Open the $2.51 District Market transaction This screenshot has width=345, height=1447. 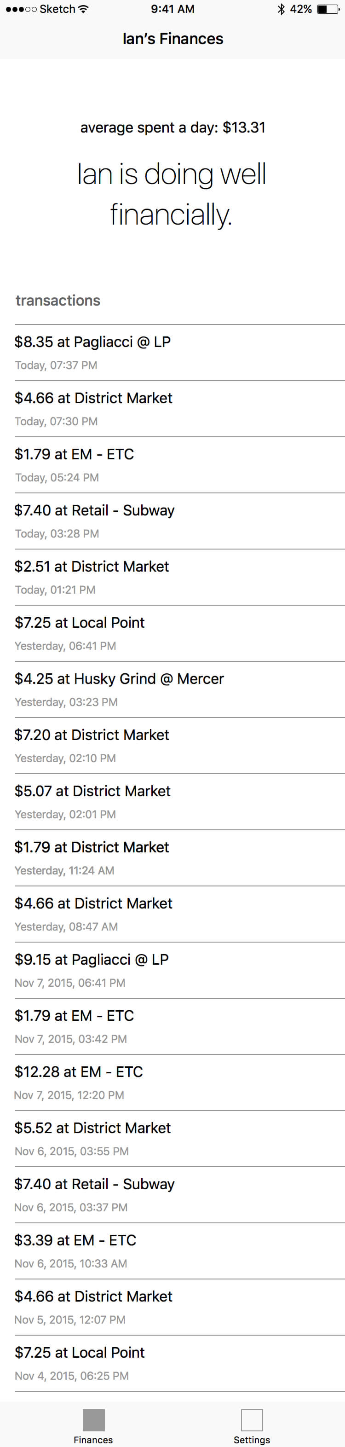tap(179, 578)
